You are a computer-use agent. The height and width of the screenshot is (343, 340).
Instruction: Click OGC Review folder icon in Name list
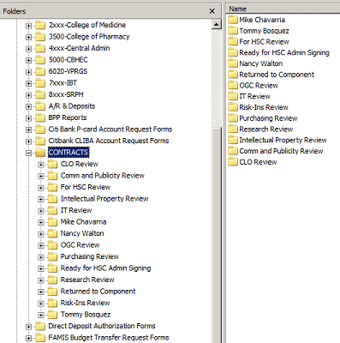(233, 85)
